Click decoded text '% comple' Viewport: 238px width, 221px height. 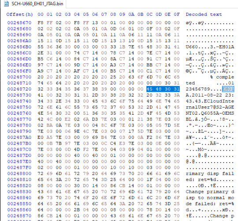[x=222, y=77]
